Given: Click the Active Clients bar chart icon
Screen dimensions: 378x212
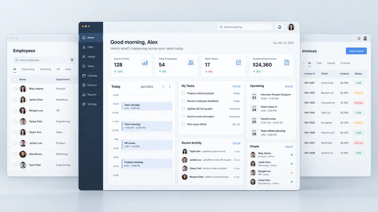Looking at the screenshot, I should 145,63.
